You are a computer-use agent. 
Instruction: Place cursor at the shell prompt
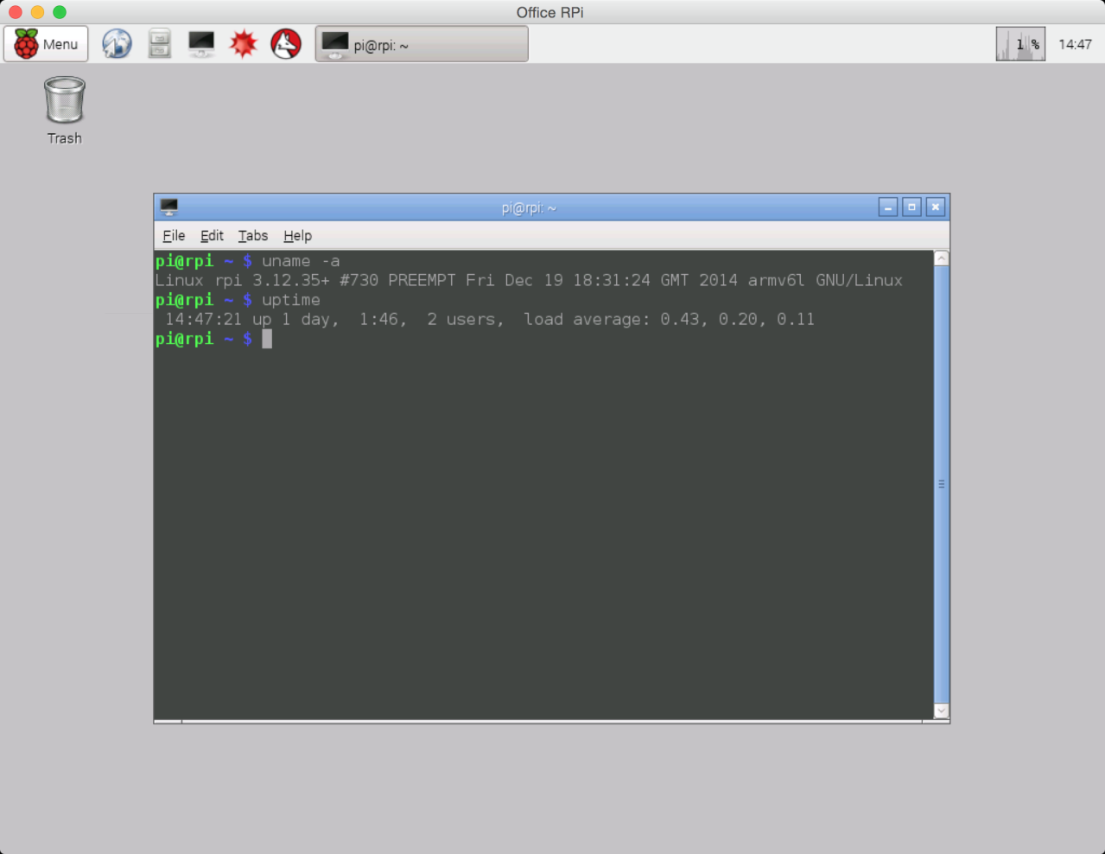pos(268,339)
